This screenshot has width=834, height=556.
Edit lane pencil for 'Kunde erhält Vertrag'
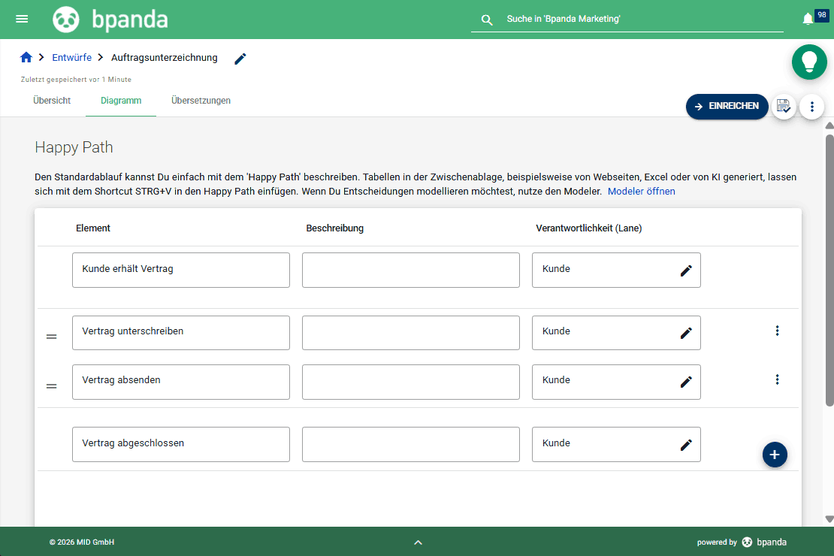pos(685,270)
